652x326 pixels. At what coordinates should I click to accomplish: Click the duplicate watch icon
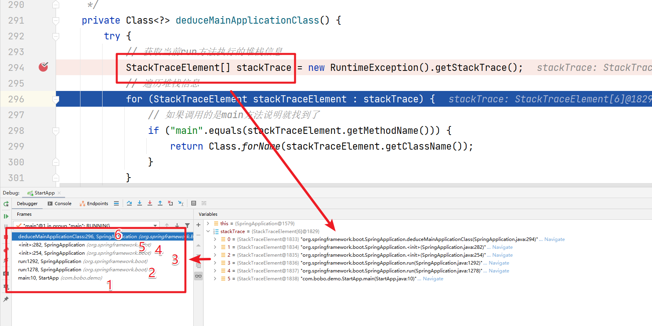(x=198, y=266)
